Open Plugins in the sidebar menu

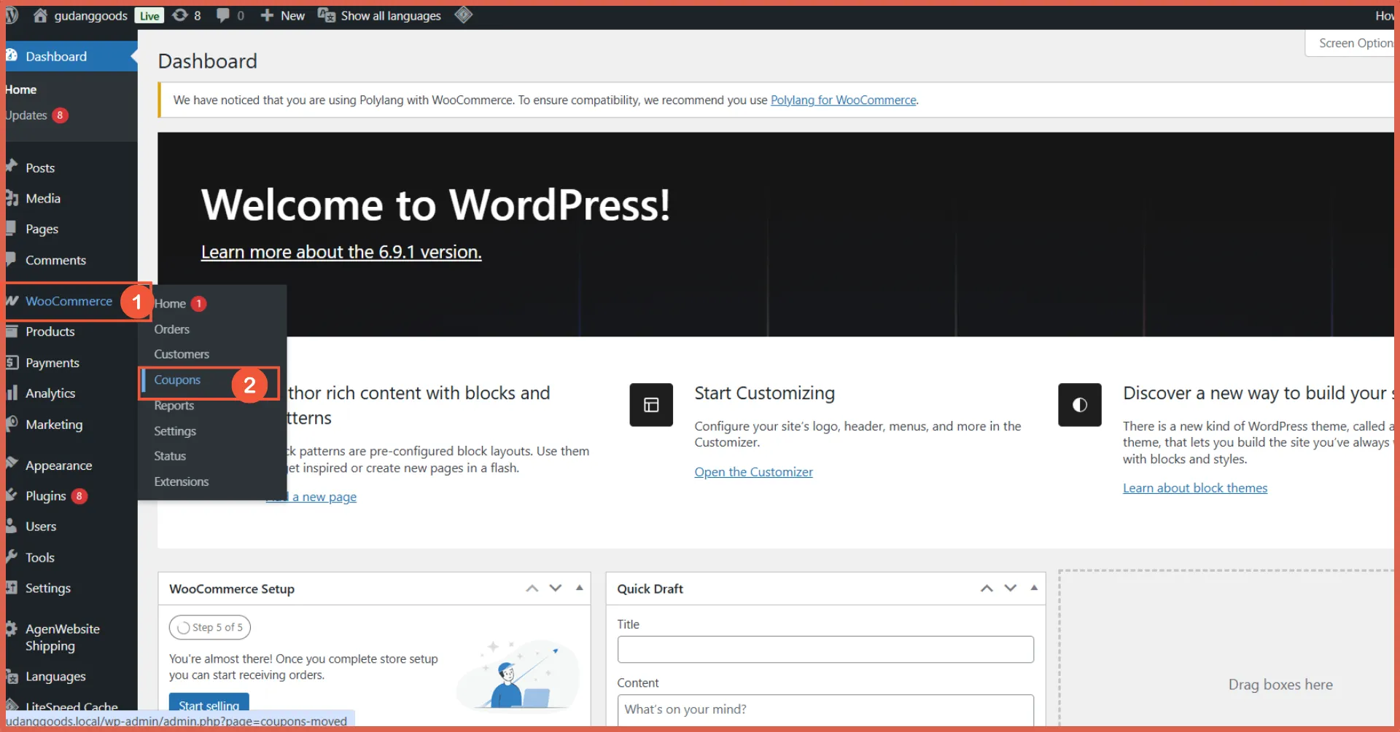coord(46,496)
